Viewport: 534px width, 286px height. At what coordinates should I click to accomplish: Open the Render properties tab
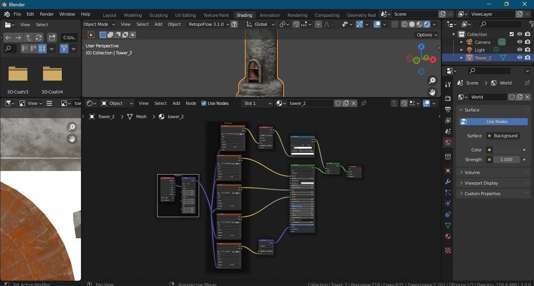[448, 98]
